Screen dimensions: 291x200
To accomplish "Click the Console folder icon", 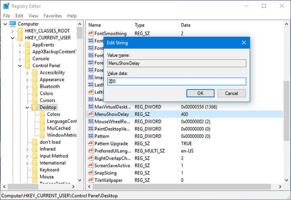I will coord(28,59).
